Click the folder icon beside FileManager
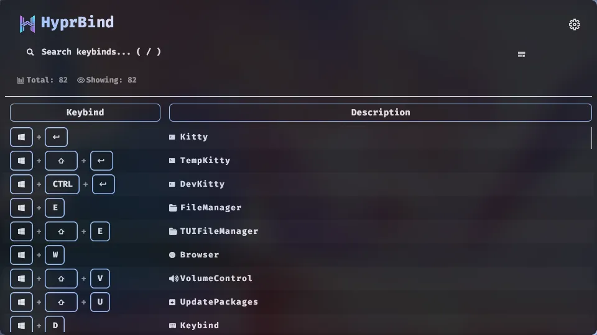Screen dimensions: 597x335 point(173,208)
